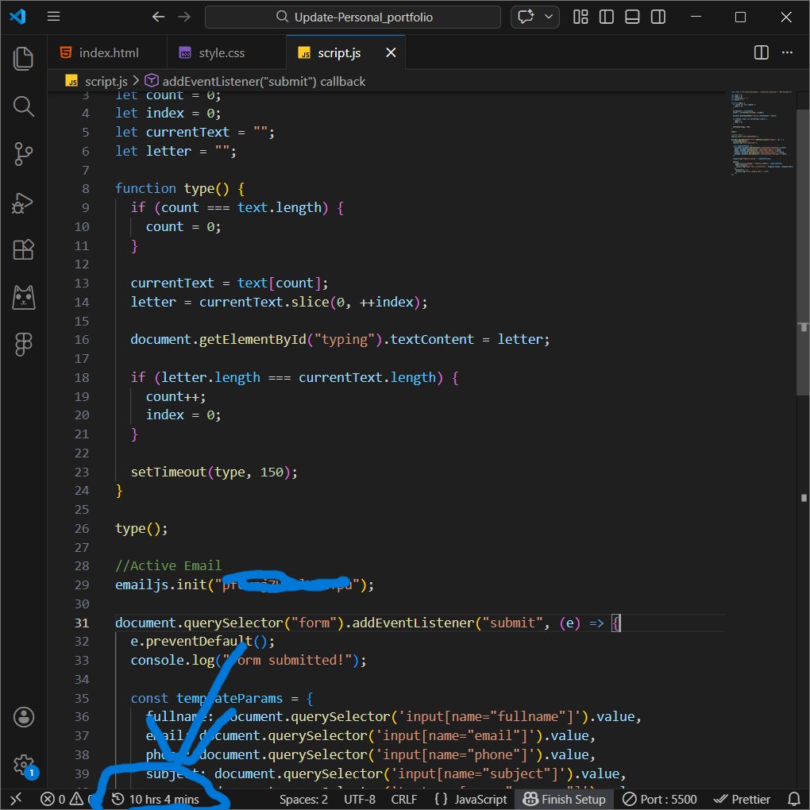Click the VS Code logo icon
This screenshot has height=810, width=810.
coord(17,17)
